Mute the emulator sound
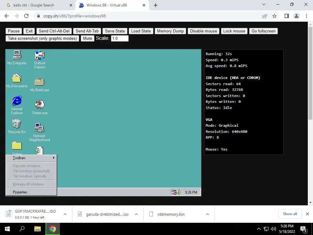 [87, 38]
